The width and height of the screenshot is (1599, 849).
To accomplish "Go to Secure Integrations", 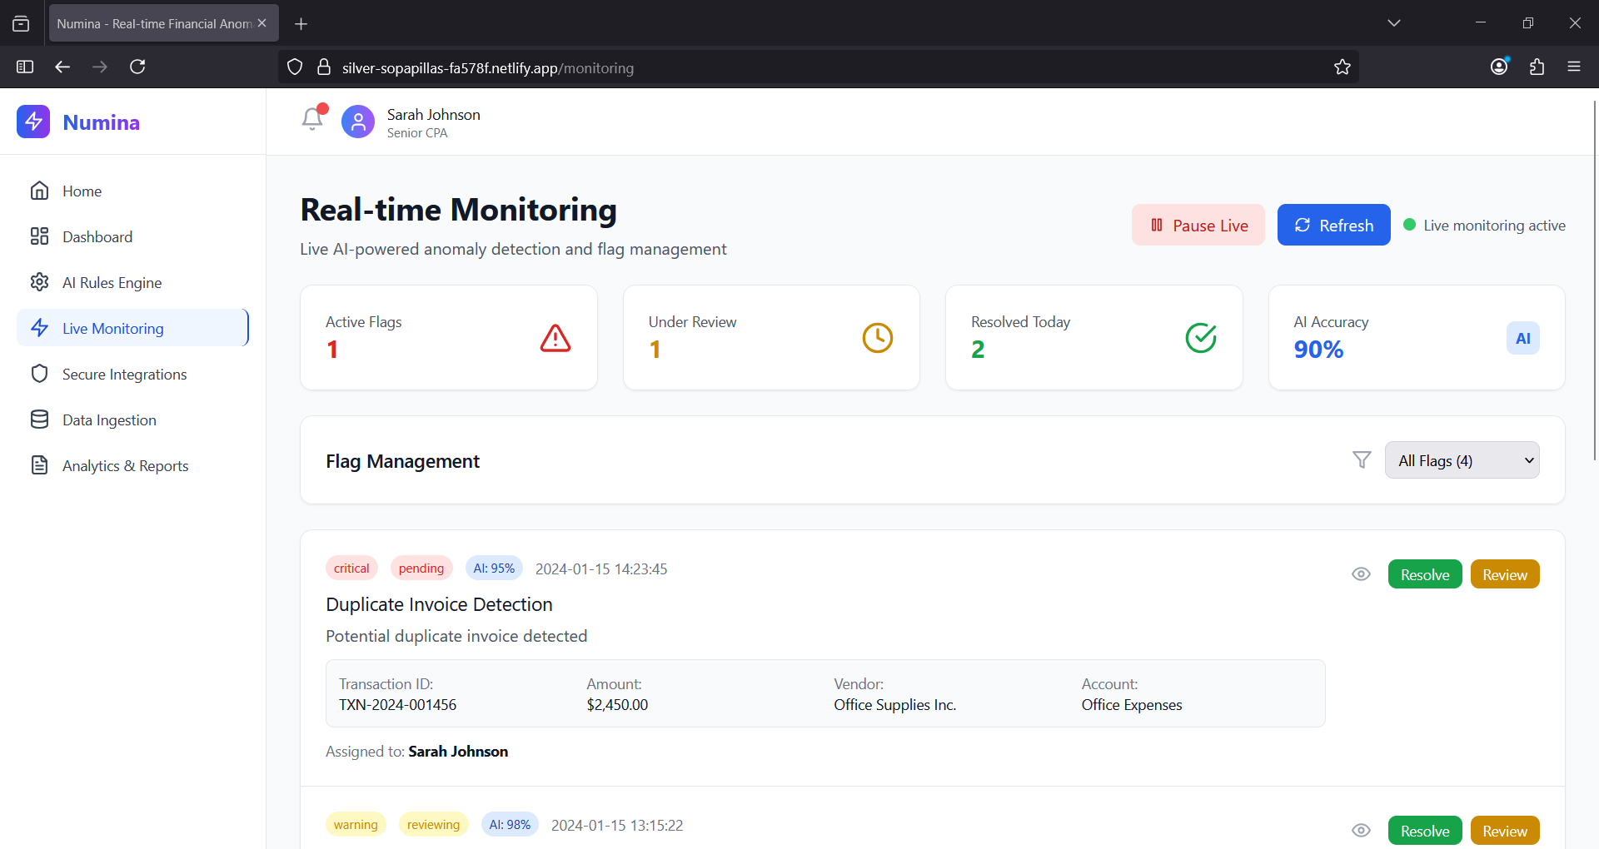I will click(x=132, y=374).
